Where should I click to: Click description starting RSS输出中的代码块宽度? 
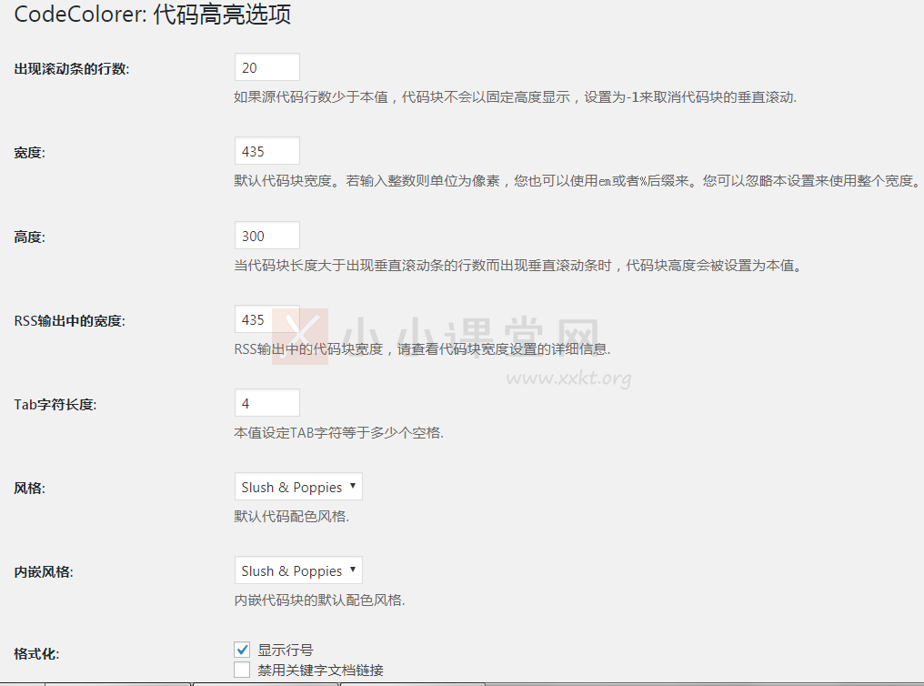pyautogui.click(x=422, y=349)
